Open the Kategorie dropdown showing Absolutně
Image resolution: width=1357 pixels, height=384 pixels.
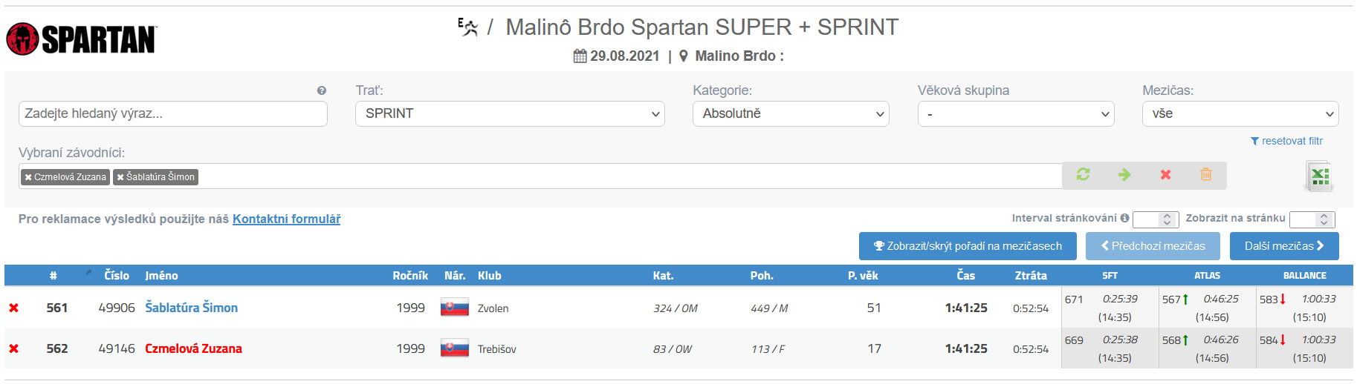tap(791, 113)
